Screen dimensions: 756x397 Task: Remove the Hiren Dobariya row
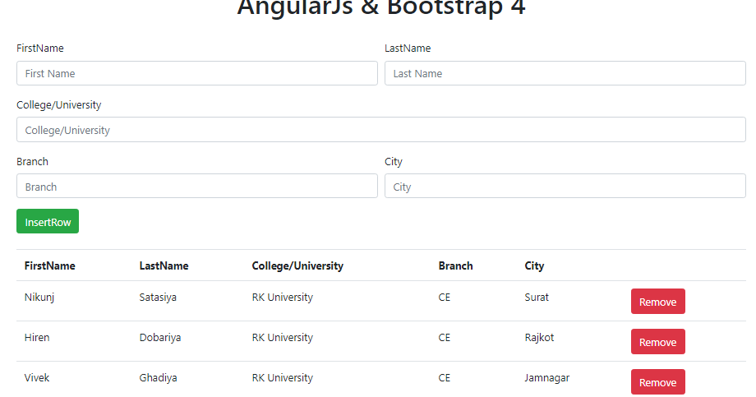pos(657,342)
